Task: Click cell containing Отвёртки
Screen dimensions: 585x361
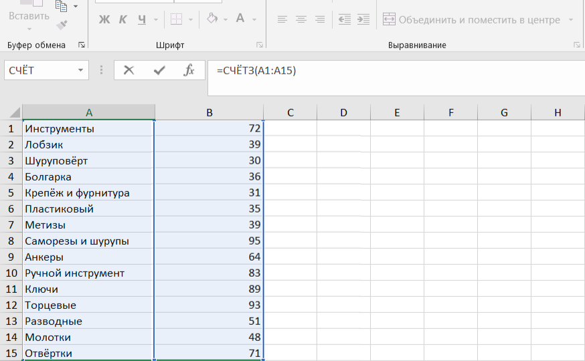Action: click(89, 353)
